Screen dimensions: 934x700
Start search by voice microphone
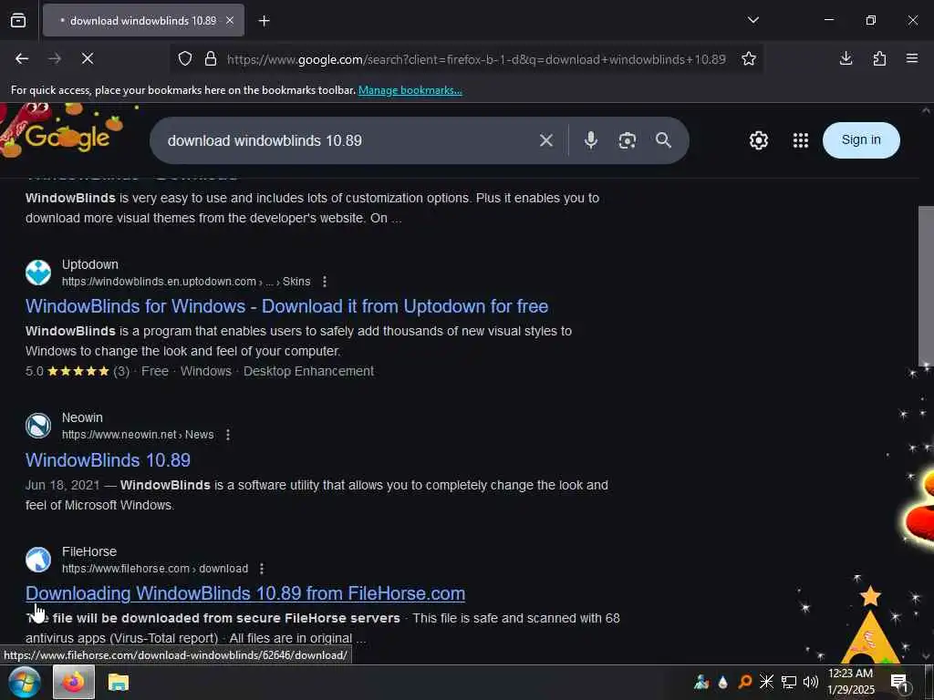coord(591,140)
